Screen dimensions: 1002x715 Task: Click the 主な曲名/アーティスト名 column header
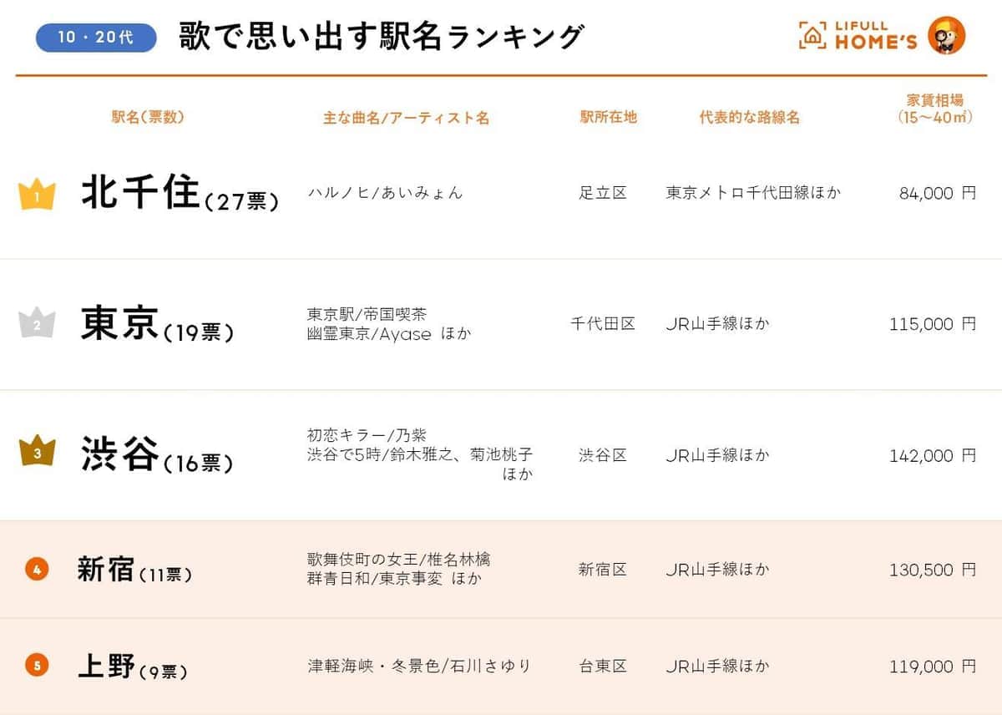tap(406, 118)
